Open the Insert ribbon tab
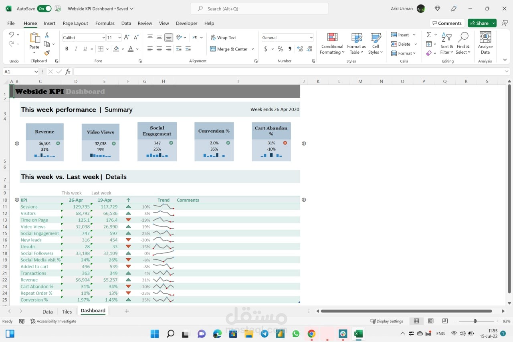 pyautogui.click(x=50, y=23)
